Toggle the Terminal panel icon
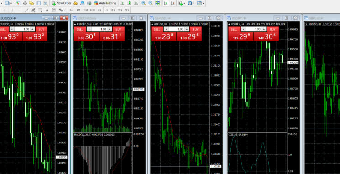This screenshot has height=174, width=340. tap(39, 3)
